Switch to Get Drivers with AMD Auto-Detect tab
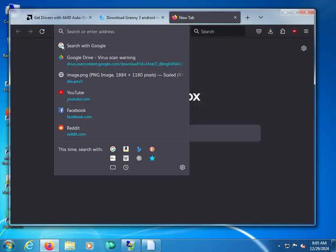Screen dimensions: 336x252 (x=59, y=18)
